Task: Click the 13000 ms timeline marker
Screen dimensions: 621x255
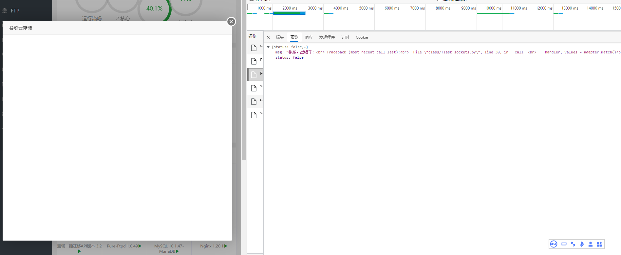Action: click(570, 8)
